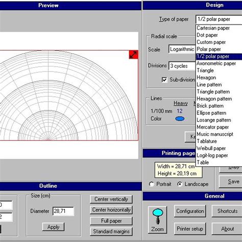Select highlighted 1/2 polar paper entry
Viewport: 242px width, 242px height.
pos(219,57)
